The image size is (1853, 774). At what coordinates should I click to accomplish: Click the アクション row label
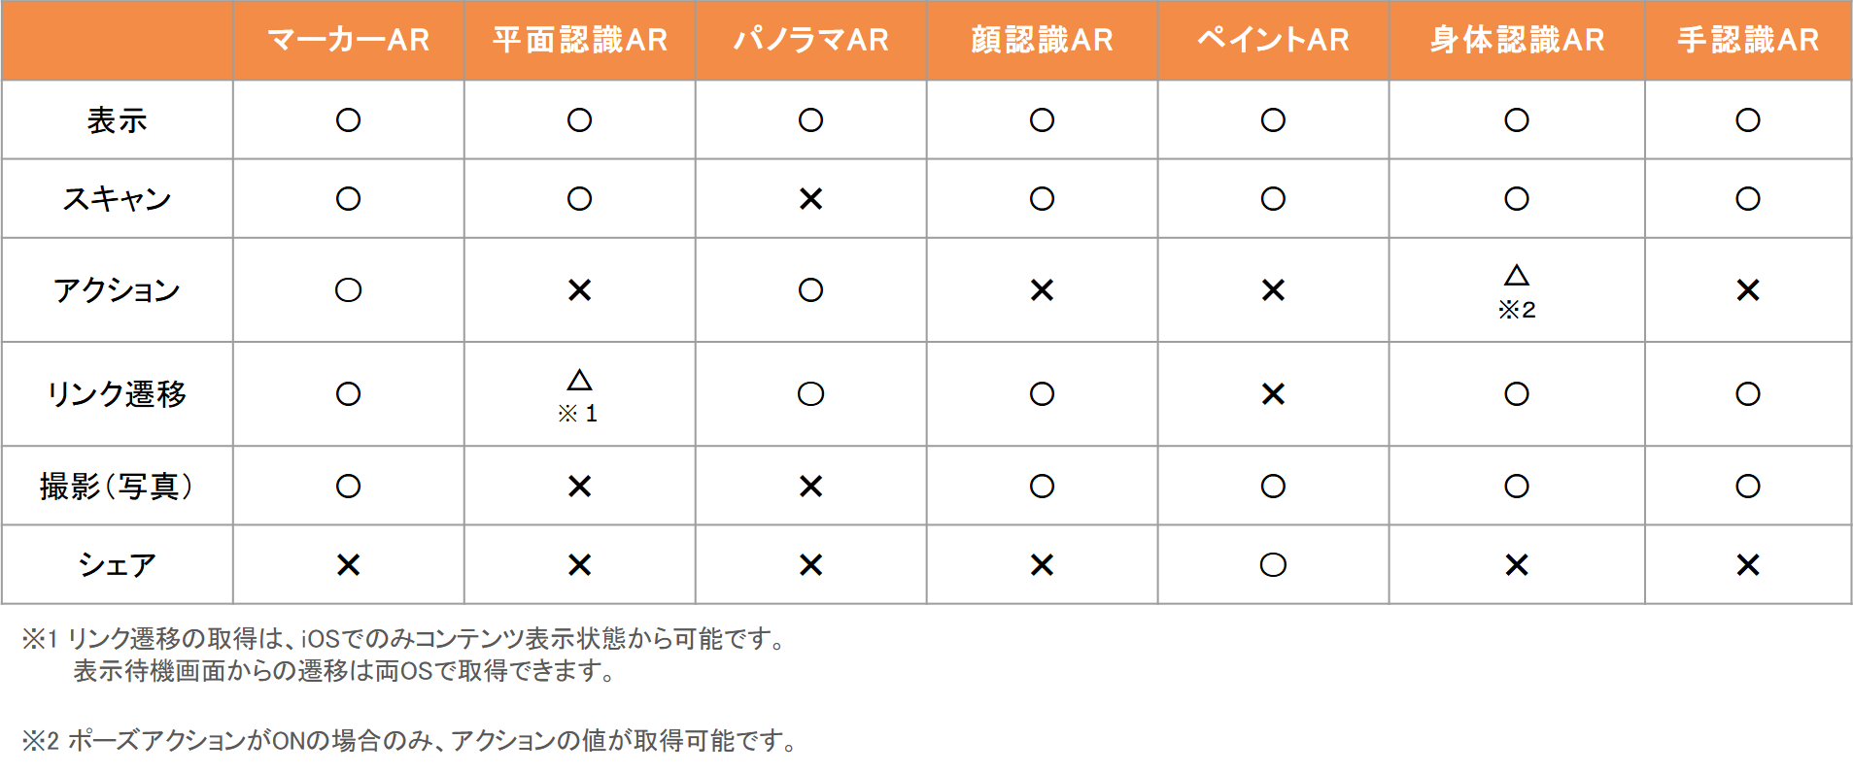tap(118, 290)
